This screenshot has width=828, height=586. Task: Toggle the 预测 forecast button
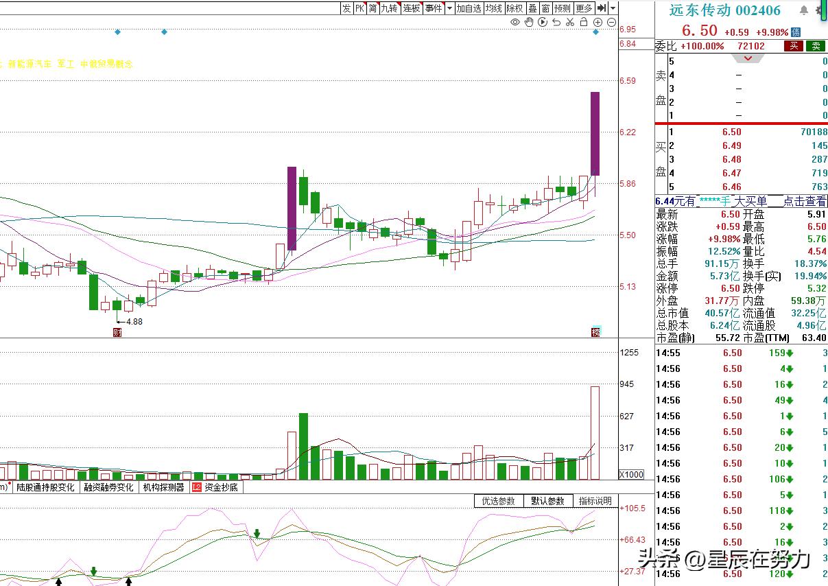(x=563, y=8)
